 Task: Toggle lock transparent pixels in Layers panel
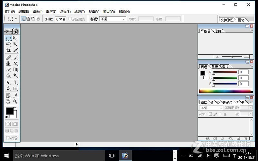point(210,114)
